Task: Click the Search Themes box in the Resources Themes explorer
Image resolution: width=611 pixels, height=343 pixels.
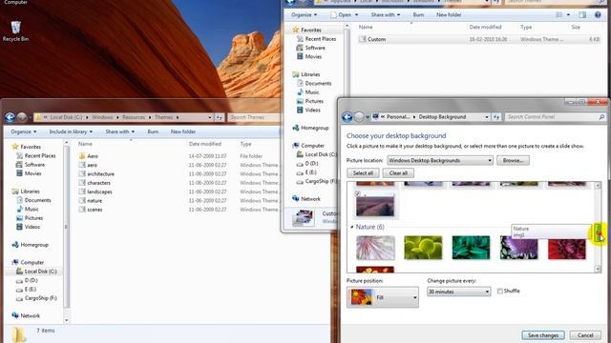Action: coord(253,117)
